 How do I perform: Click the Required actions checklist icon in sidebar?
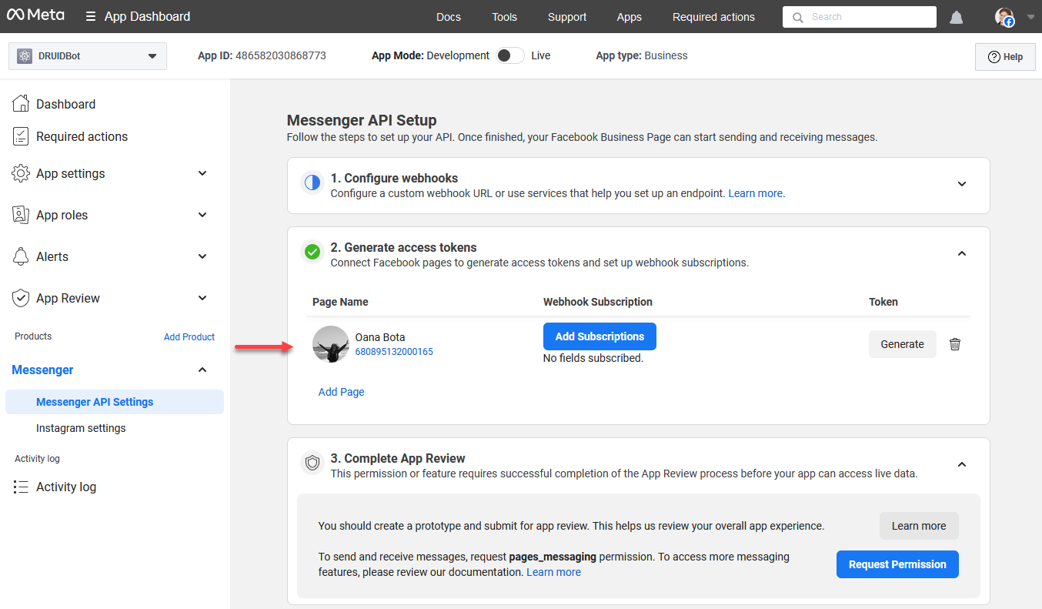click(21, 136)
